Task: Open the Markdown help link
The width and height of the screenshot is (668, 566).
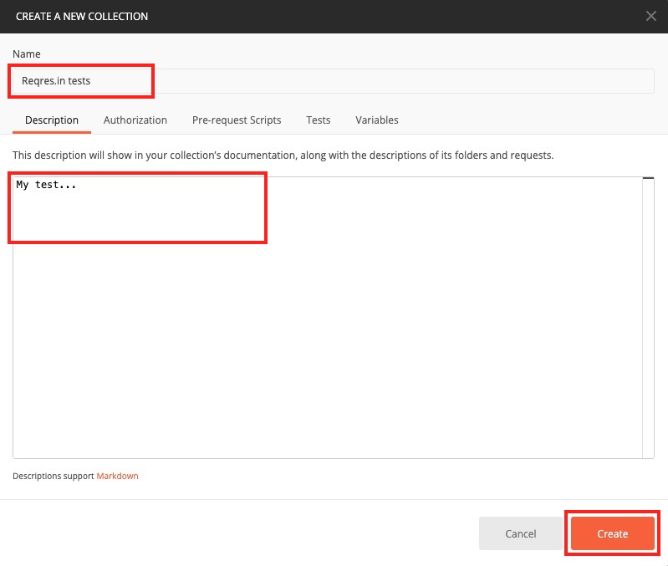Action: click(117, 476)
